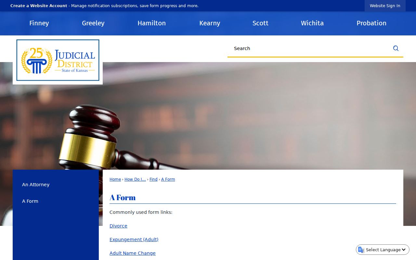
Task: Open the Finney county menu
Action: (39, 23)
